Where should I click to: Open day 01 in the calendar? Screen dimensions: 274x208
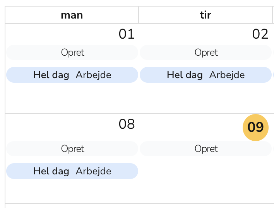coord(126,34)
